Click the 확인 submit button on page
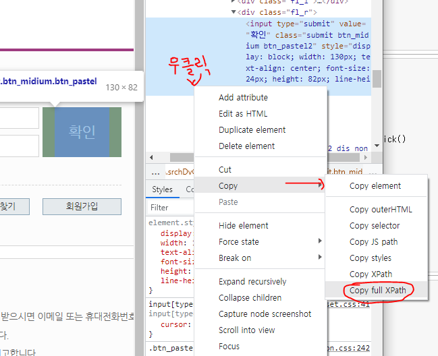Image resolution: width=438 pixels, height=356 pixels. 82,132
